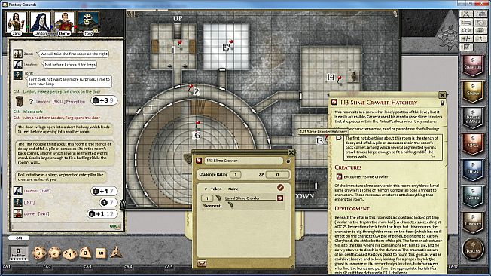Click the encounter name field '1.13 Slime Crawler'
491x276 pixels.
(x=244, y=161)
